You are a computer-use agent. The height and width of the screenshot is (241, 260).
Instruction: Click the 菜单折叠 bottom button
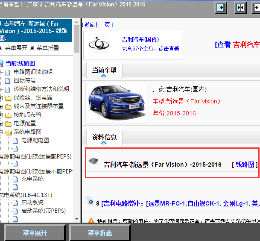tap(99, 233)
